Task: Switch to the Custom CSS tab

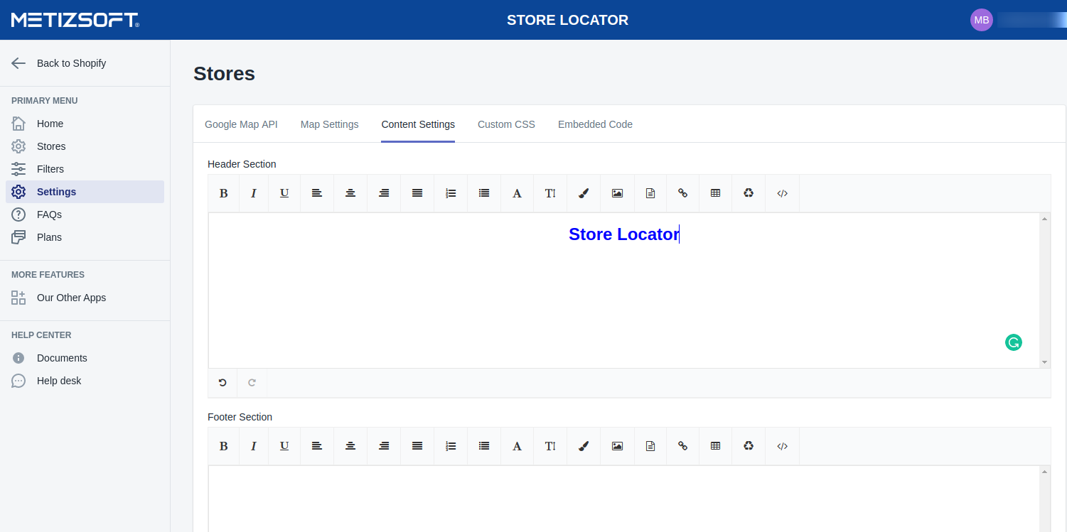Action: (506, 124)
